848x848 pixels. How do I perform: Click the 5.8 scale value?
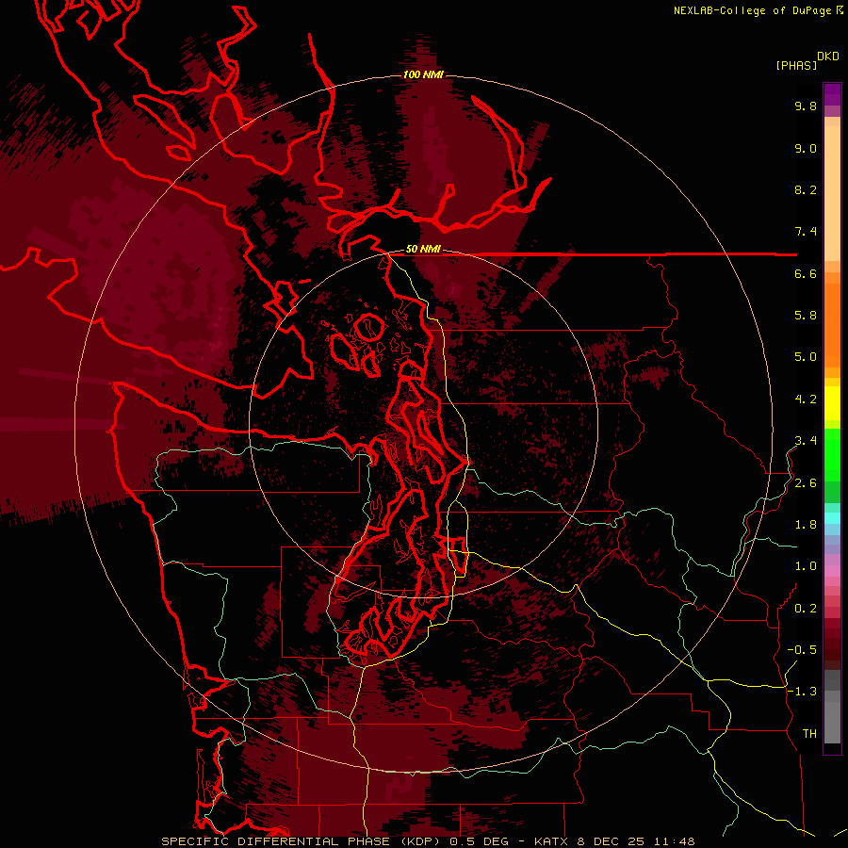pos(806,316)
